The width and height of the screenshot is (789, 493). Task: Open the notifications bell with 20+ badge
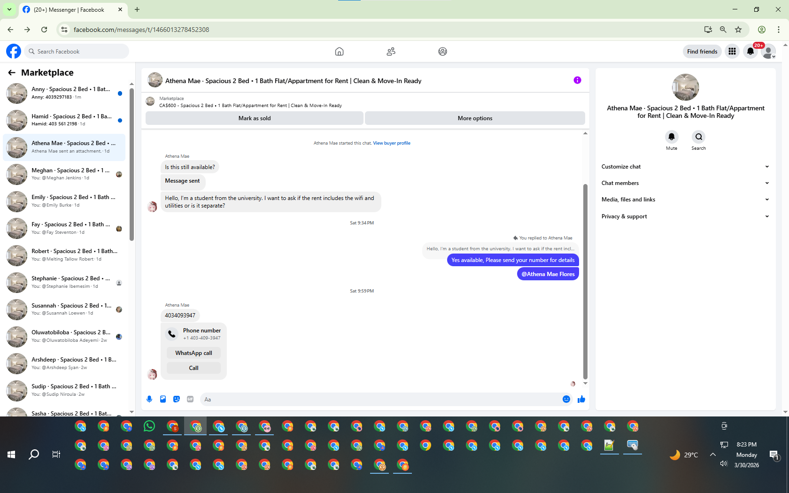(x=750, y=51)
